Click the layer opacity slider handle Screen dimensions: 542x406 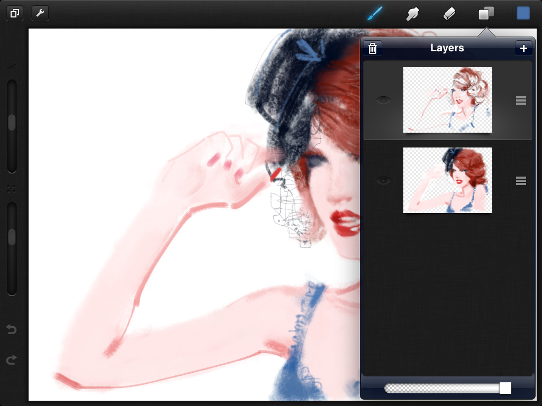(x=505, y=388)
